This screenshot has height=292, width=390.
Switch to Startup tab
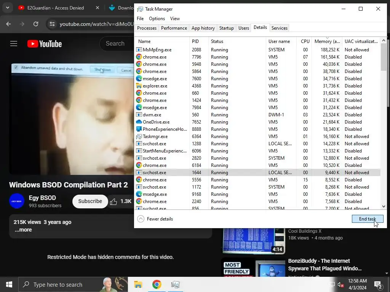226,28
